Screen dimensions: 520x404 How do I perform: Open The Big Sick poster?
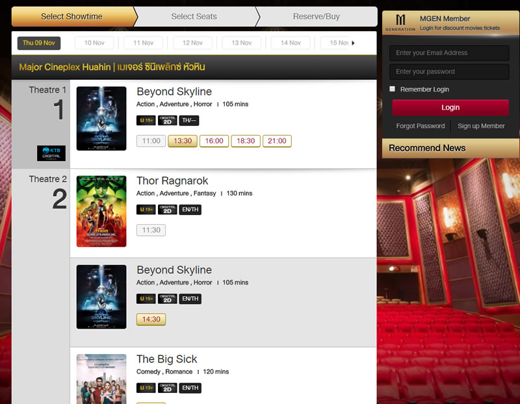click(x=101, y=379)
